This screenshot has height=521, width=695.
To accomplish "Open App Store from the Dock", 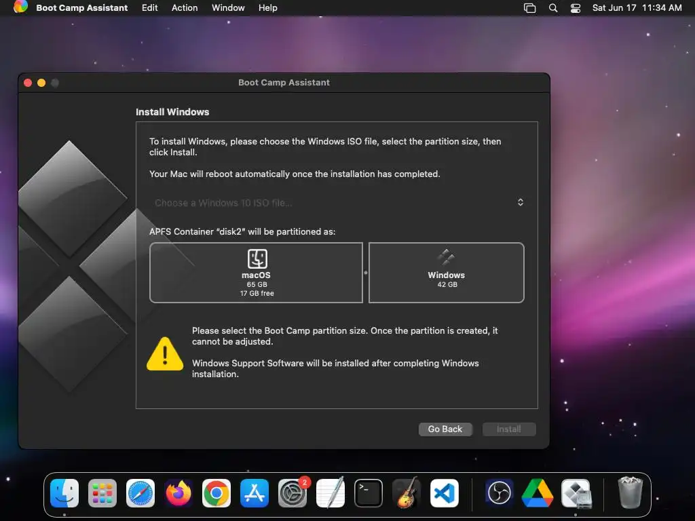I will pyautogui.click(x=255, y=493).
